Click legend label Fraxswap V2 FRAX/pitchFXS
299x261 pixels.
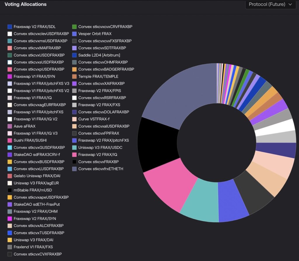tap(104, 140)
